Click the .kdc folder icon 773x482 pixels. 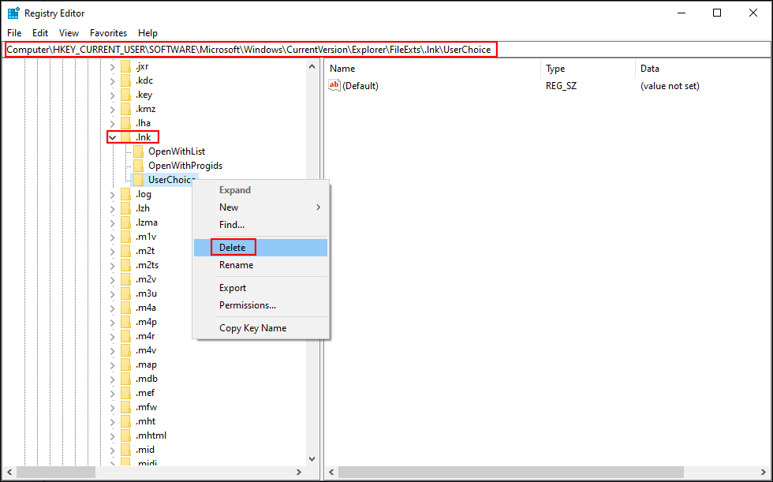[x=125, y=80]
